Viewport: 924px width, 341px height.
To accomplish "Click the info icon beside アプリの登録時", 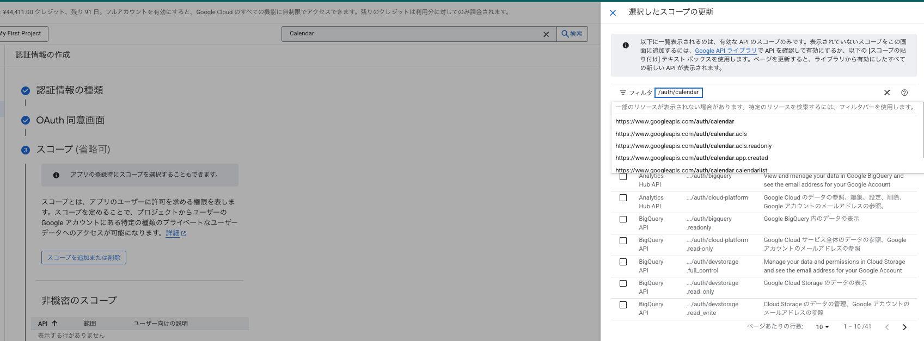I will point(56,175).
